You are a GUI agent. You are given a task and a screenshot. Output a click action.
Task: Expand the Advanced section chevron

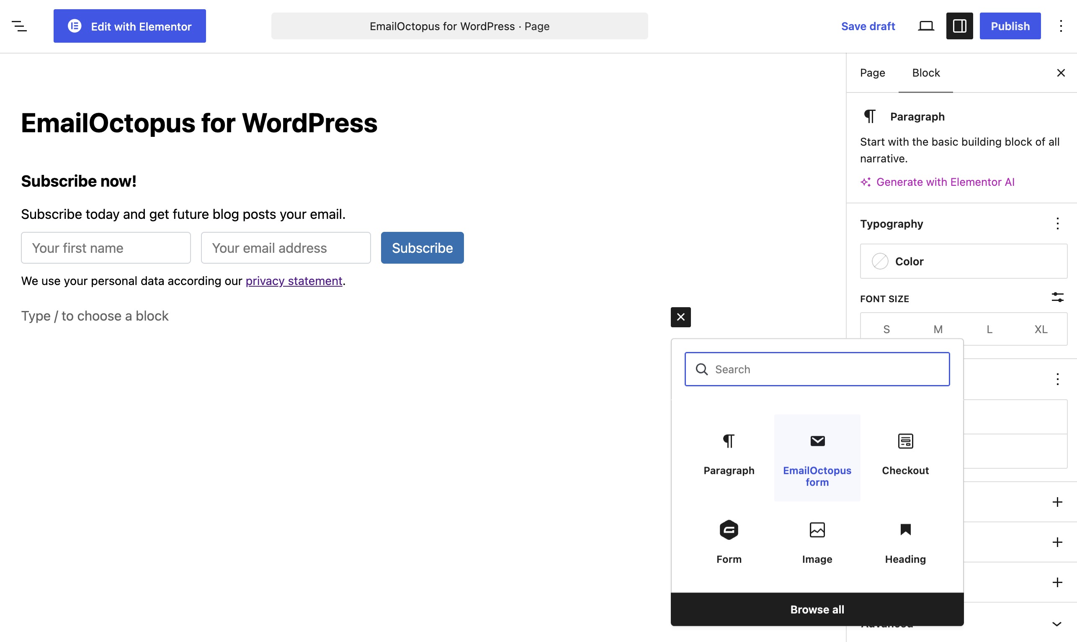click(1056, 624)
